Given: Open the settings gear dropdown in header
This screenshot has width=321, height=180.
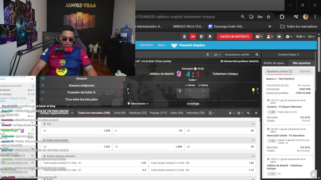Looking at the screenshot, I should (289, 36).
